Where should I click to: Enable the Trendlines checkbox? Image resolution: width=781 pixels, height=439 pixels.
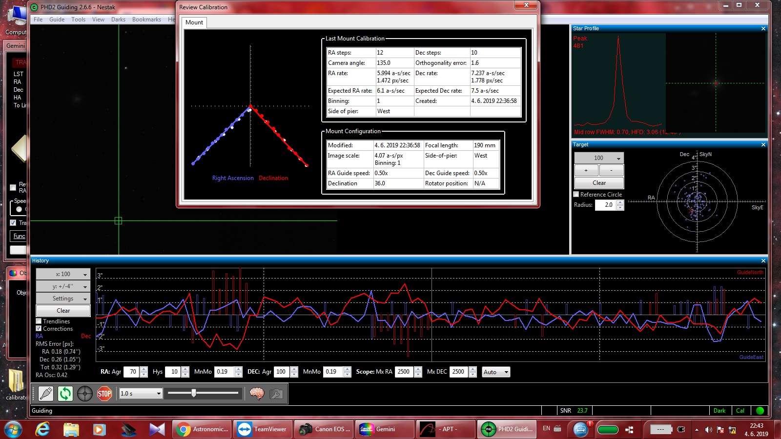pyautogui.click(x=39, y=321)
